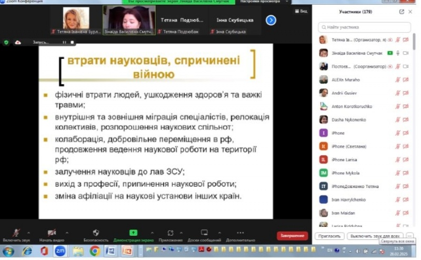Open the Word document from the taskbar
This screenshot has height=260, width=421.
click(111, 251)
